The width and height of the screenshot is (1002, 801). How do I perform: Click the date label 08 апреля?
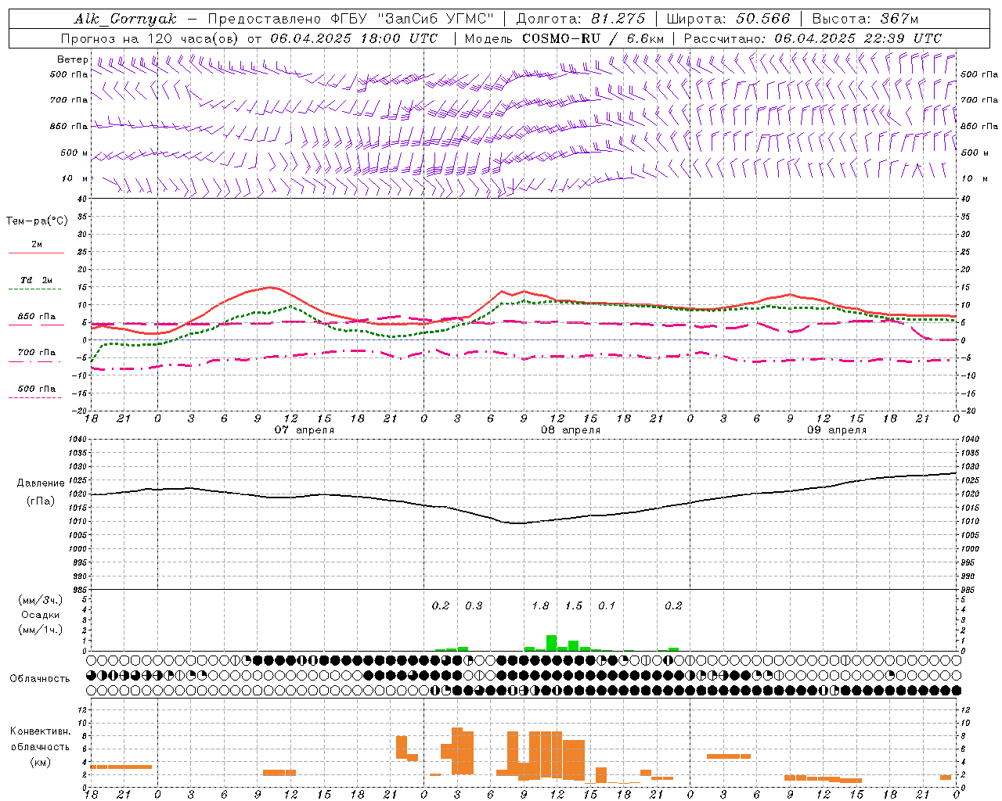(x=571, y=429)
